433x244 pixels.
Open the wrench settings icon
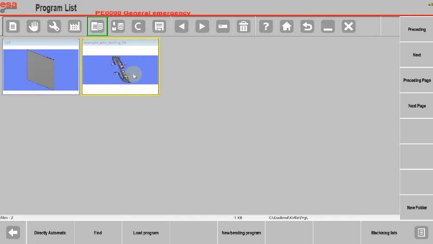click(x=54, y=26)
